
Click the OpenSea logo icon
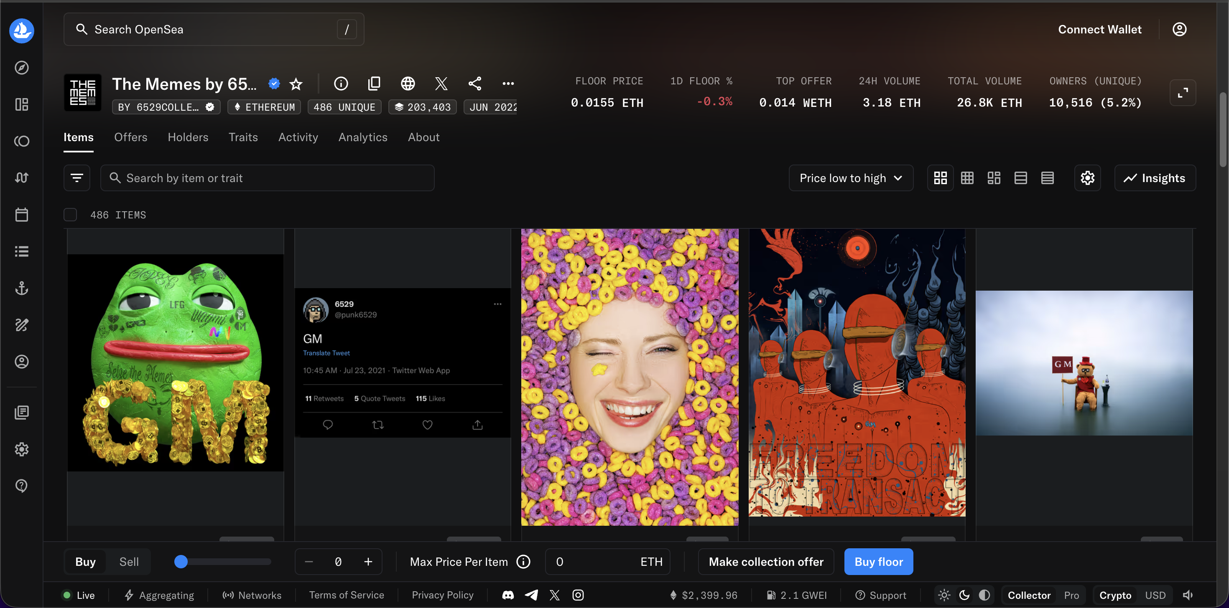point(21,31)
